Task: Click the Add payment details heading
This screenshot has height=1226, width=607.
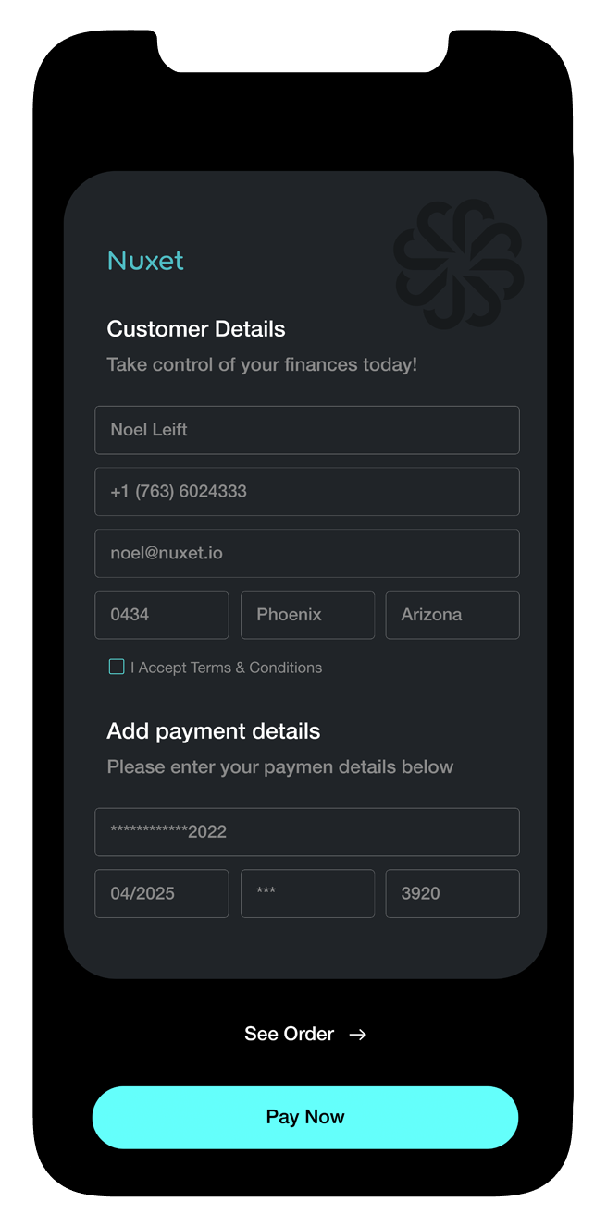Action: click(214, 731)
